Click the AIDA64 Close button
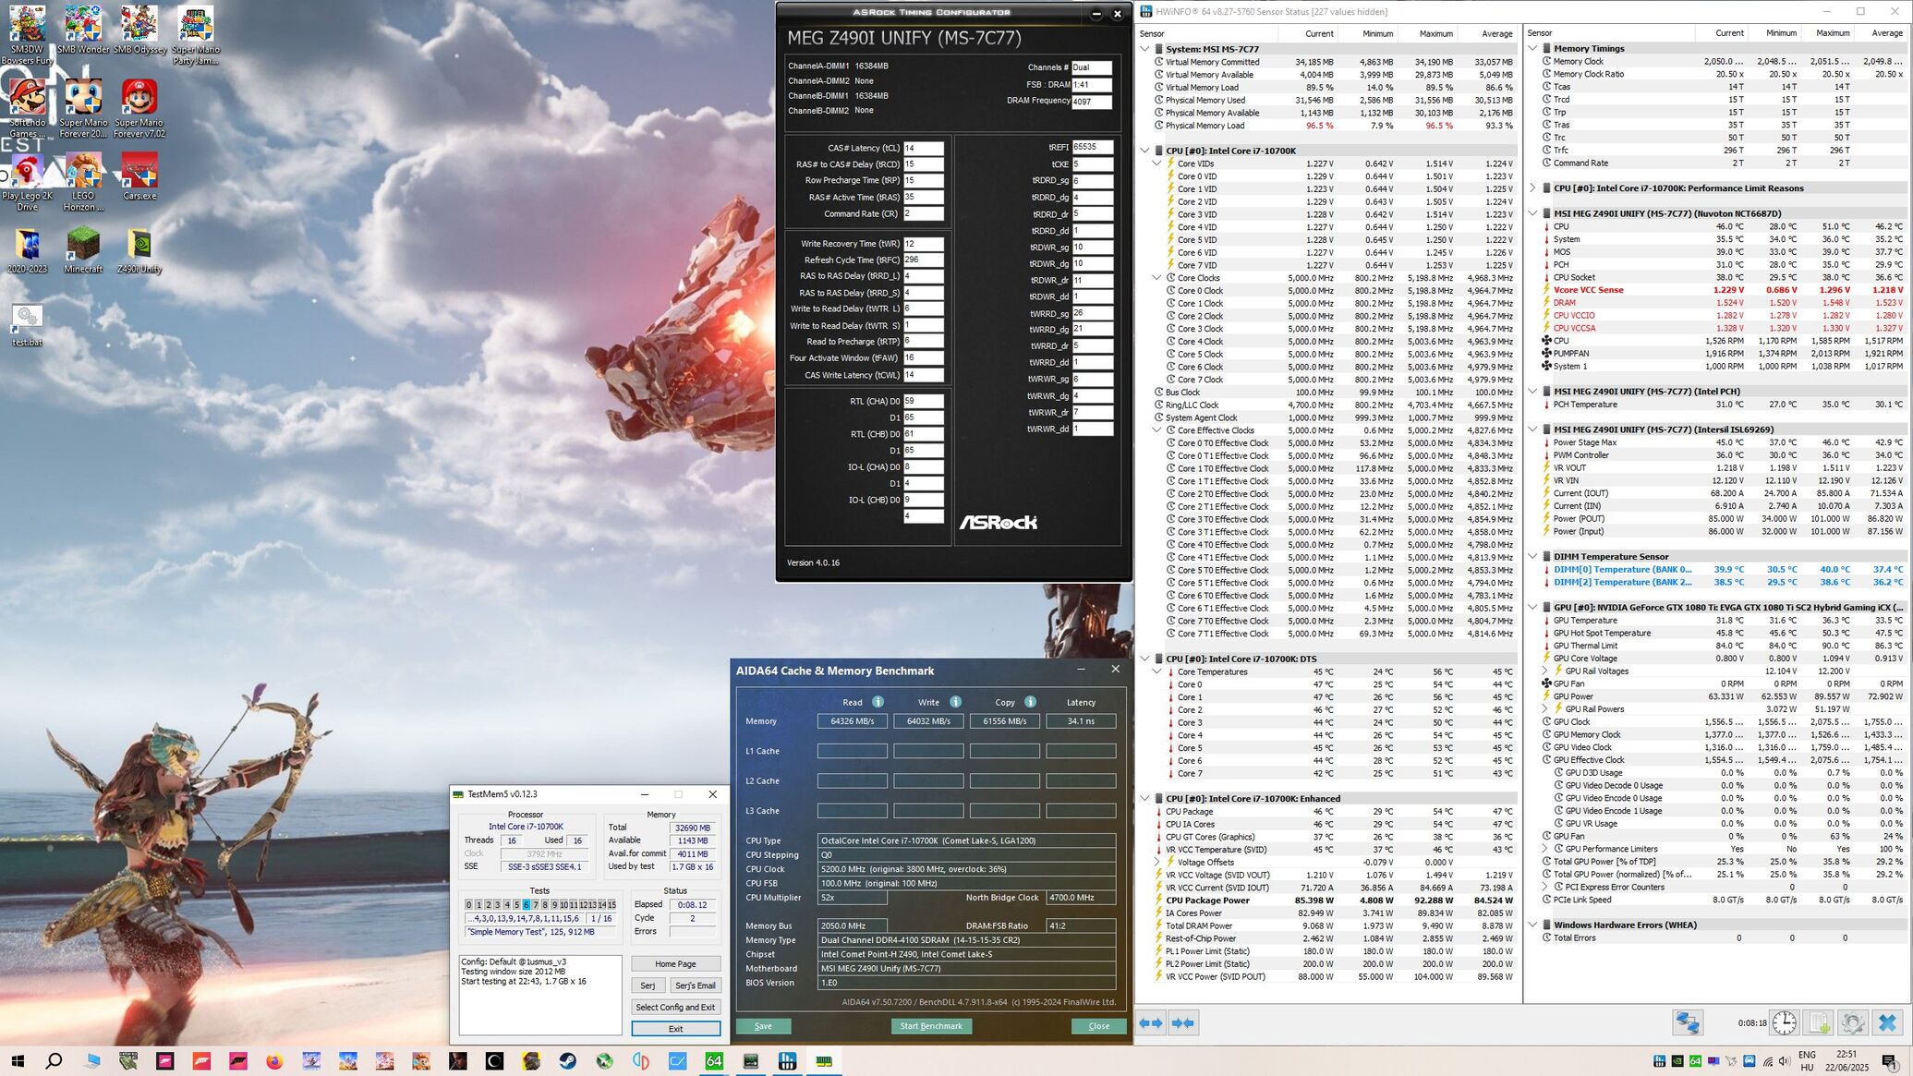1913x1076 pixels. coord(1098,1026)
